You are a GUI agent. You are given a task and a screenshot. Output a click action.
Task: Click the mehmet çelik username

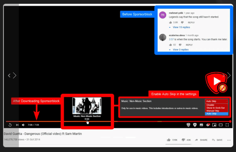coord(176,13)
